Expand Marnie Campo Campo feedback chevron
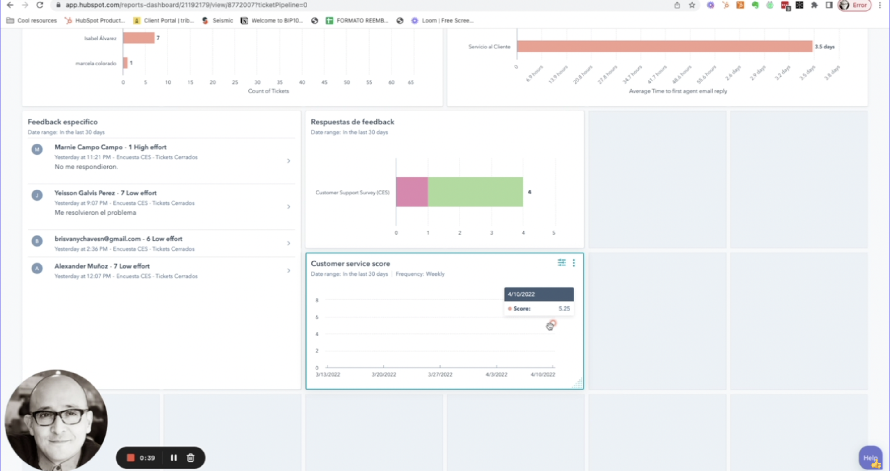Image resolution: width=890 pixels, height=471 pixels. point(289,161)
